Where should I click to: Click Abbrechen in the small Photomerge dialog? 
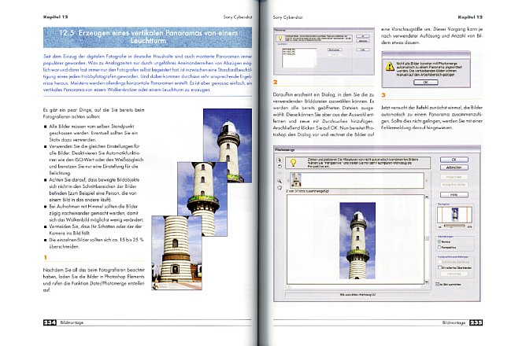[x=363, y=41]
